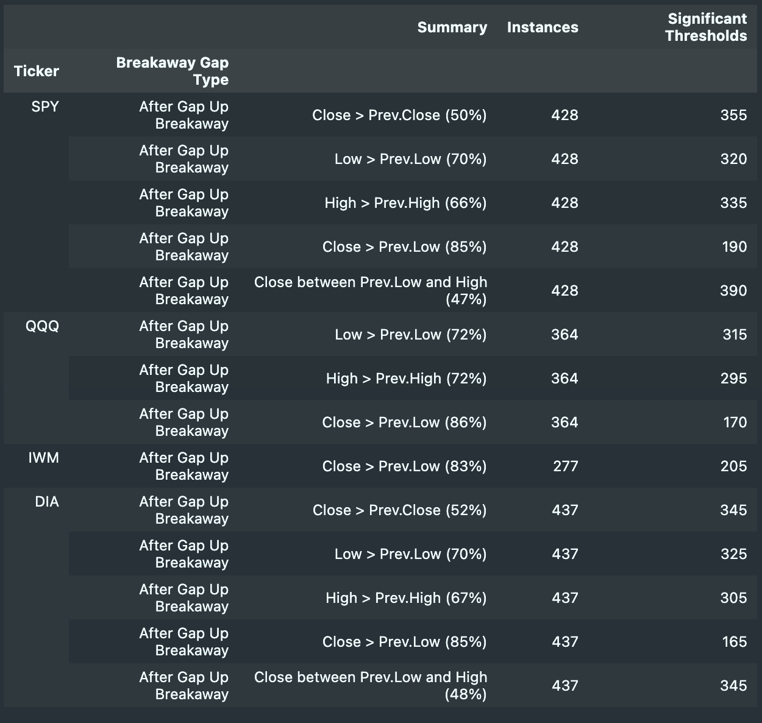Select the High > Prev.High (67%) summary
Image resolution: width=762 pixels, height=723 pixels.
pyautogui.click(x=406, y=598)
